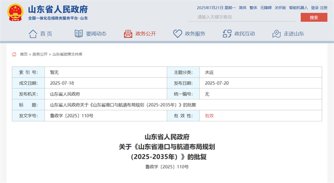Open the 要闻动态 navigation tab
Screen dimensions: 334x183
(x=96, y=34)
